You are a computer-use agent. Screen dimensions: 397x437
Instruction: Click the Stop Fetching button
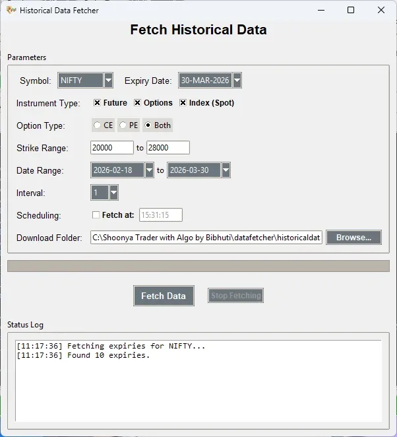pos(235,296)
